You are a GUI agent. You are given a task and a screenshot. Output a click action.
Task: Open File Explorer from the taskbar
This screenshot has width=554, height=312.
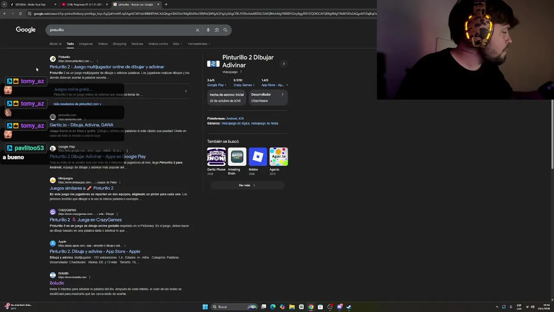[292, 307]
